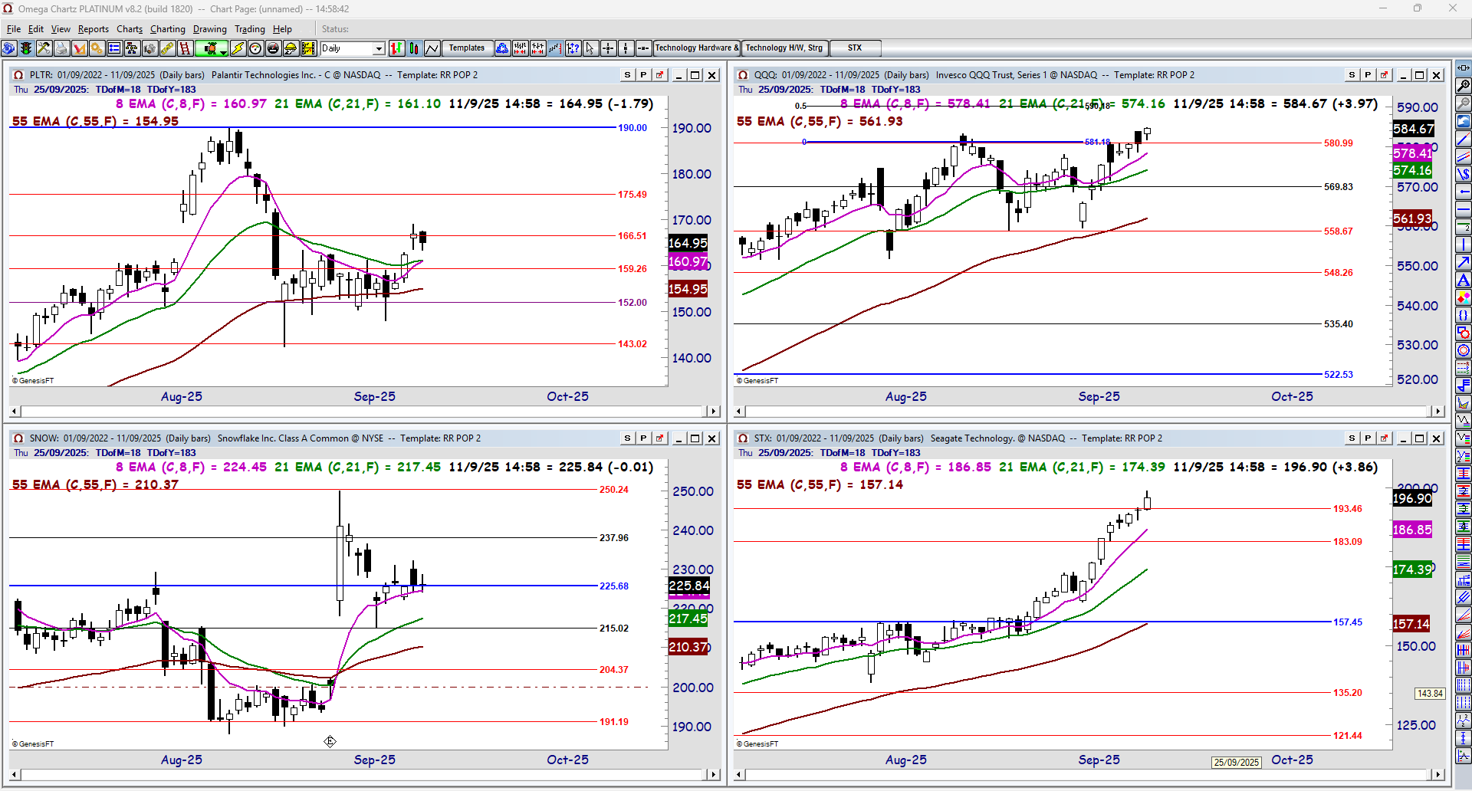Open the Help menu
This screenshot has height=791, width=1472.
click(282, 29)
